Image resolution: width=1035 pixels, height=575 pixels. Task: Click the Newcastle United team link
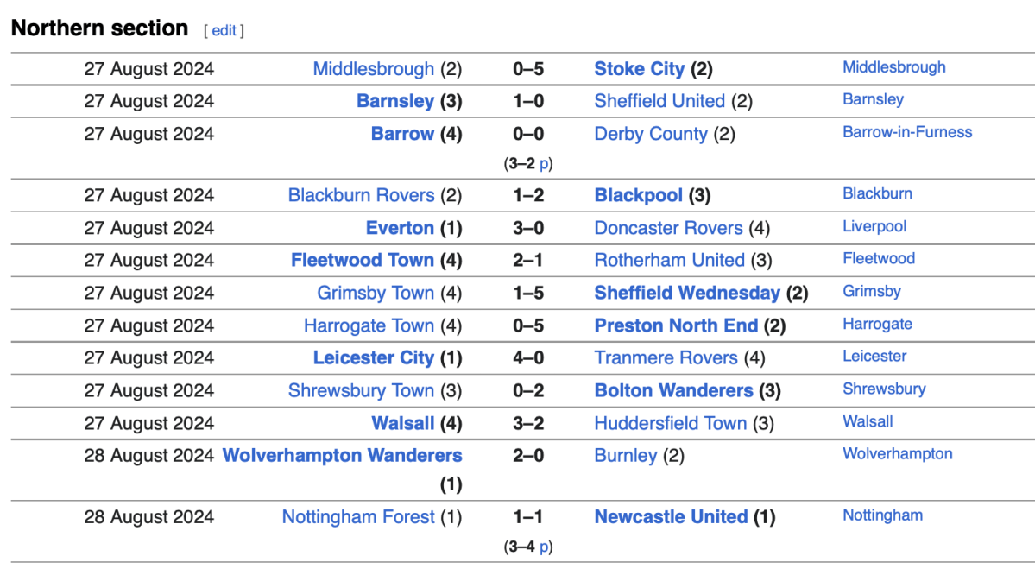671,517
